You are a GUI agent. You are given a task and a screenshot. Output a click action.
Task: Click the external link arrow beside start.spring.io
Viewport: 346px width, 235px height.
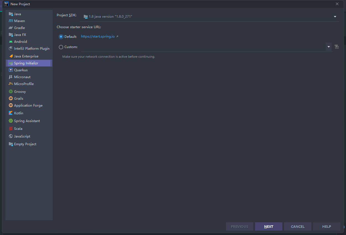[x=117, y=36]
